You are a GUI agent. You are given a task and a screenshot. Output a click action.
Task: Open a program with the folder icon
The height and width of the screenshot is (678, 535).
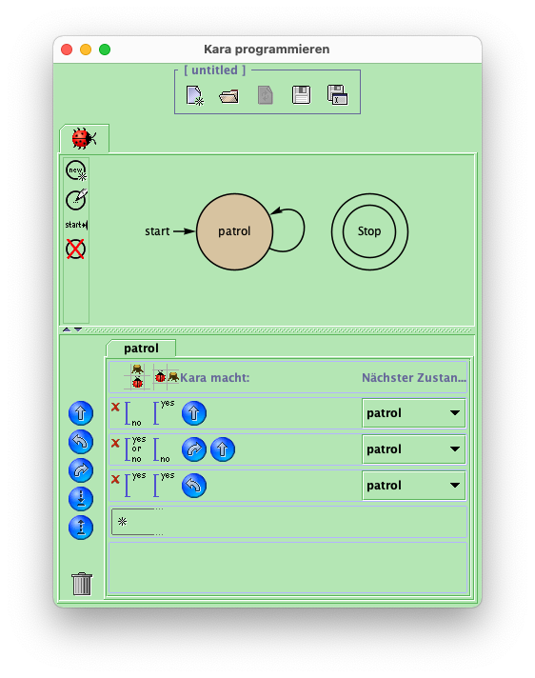[x=229, y=95]
